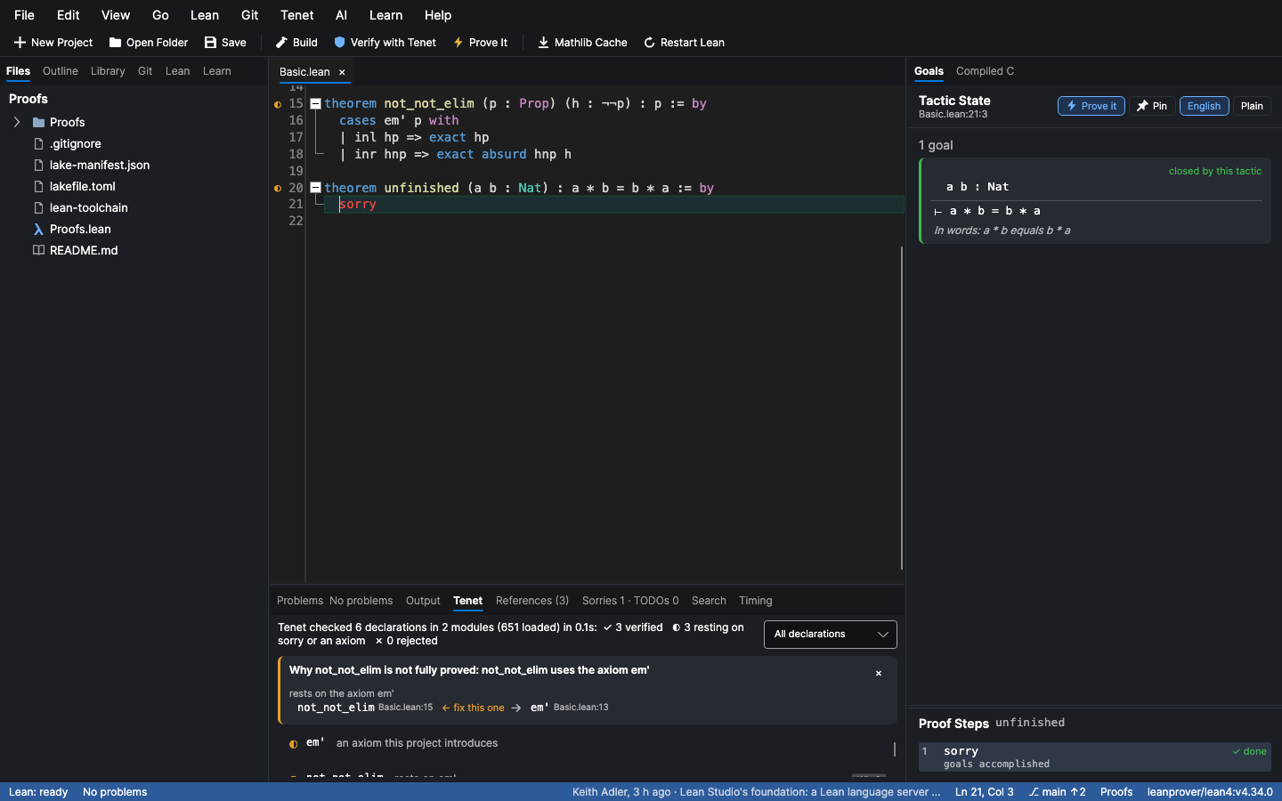Click the Restart Lean refresh icon

[x=649, y=43]
